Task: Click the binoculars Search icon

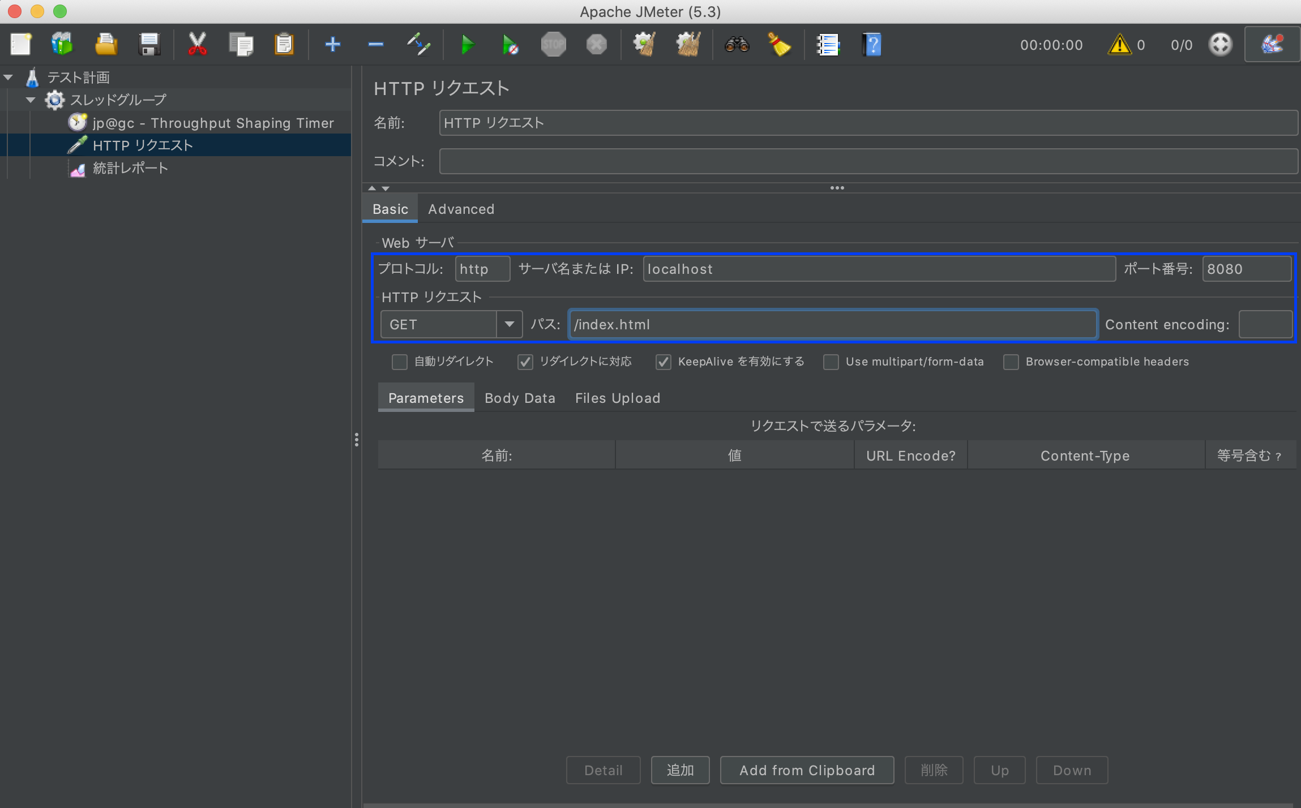Action: click(737, 44)
